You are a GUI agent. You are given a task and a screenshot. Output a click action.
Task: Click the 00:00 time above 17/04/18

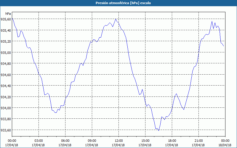click(12, 141)
